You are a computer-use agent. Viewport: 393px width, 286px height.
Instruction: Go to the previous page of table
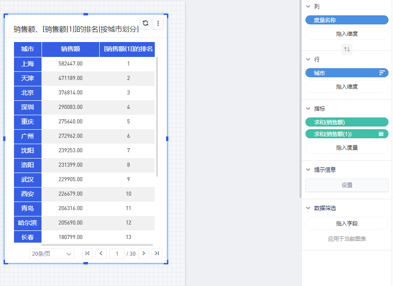101,253
